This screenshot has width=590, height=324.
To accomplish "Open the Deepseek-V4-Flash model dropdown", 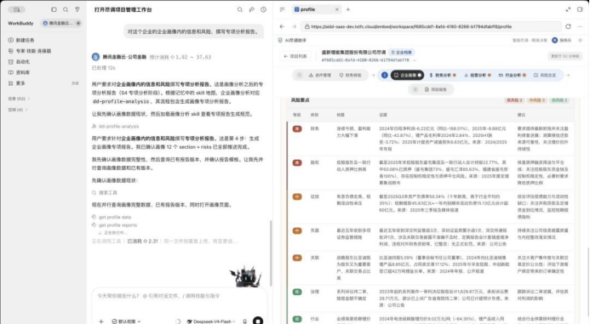I will (x=211, y=321).
